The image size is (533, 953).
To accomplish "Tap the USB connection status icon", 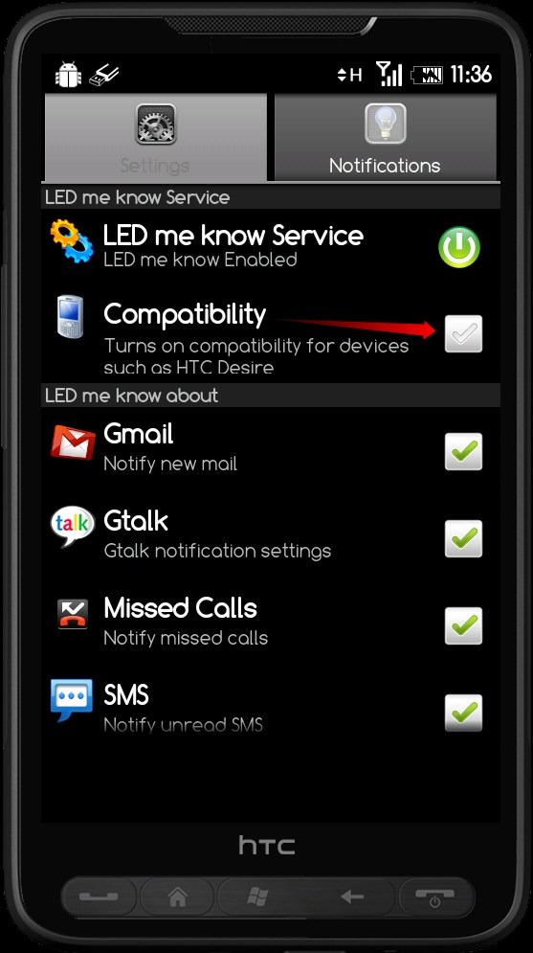I will click(x=103, y=75).
